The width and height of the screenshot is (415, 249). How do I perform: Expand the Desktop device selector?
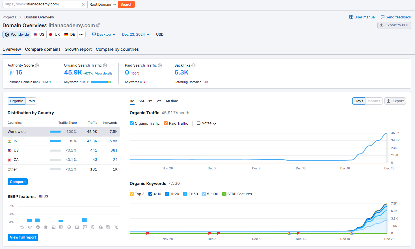pyautogui.click(x=104, y=35)
